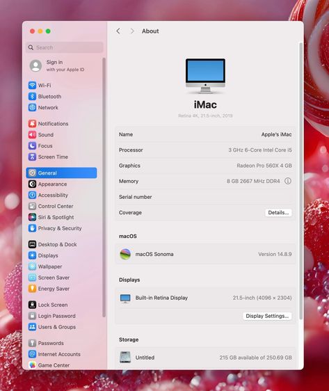Select the Sound speaker icon
This screenshot has width=329, height=391.
[32, 135]
